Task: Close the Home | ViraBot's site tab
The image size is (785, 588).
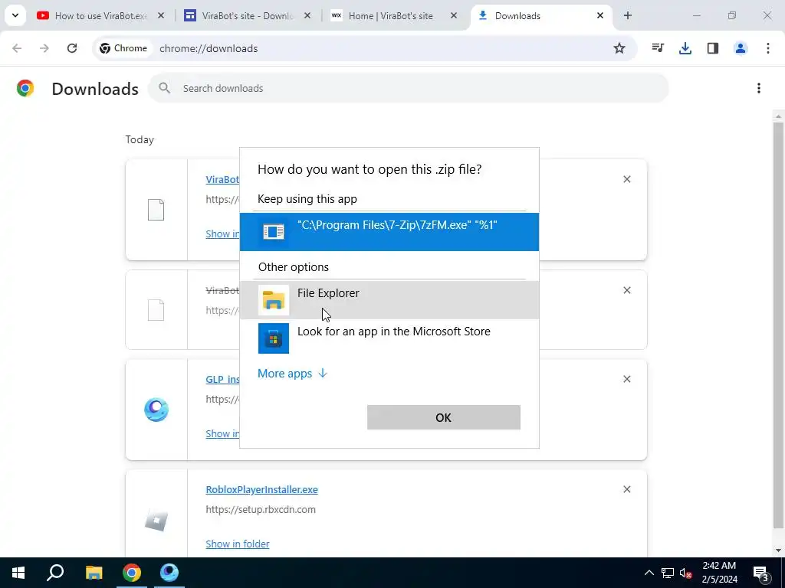Action: (454, 16)
